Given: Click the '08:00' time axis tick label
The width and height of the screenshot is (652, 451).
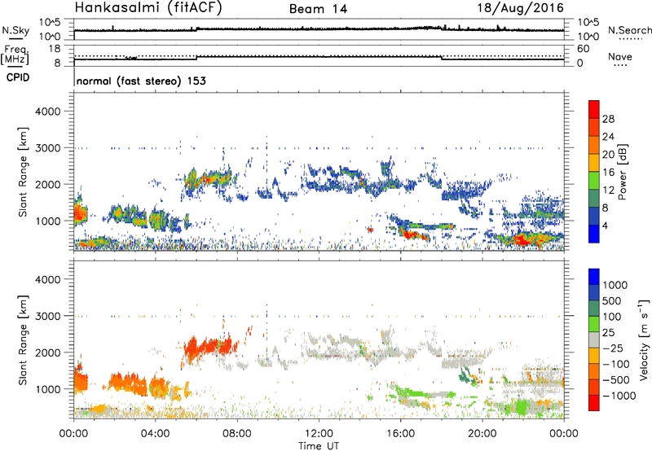Looking at the screenshot, I should coord(237,433).
